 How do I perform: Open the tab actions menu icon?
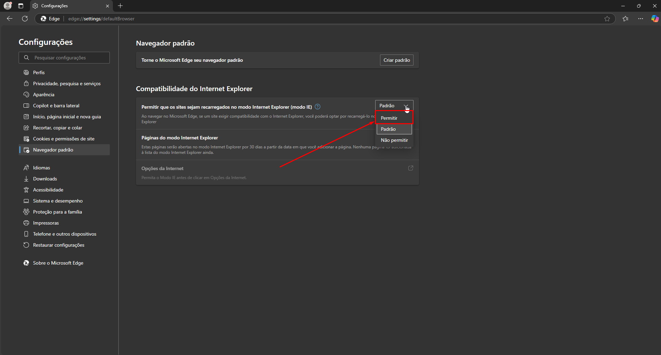[x=21, y=6]
